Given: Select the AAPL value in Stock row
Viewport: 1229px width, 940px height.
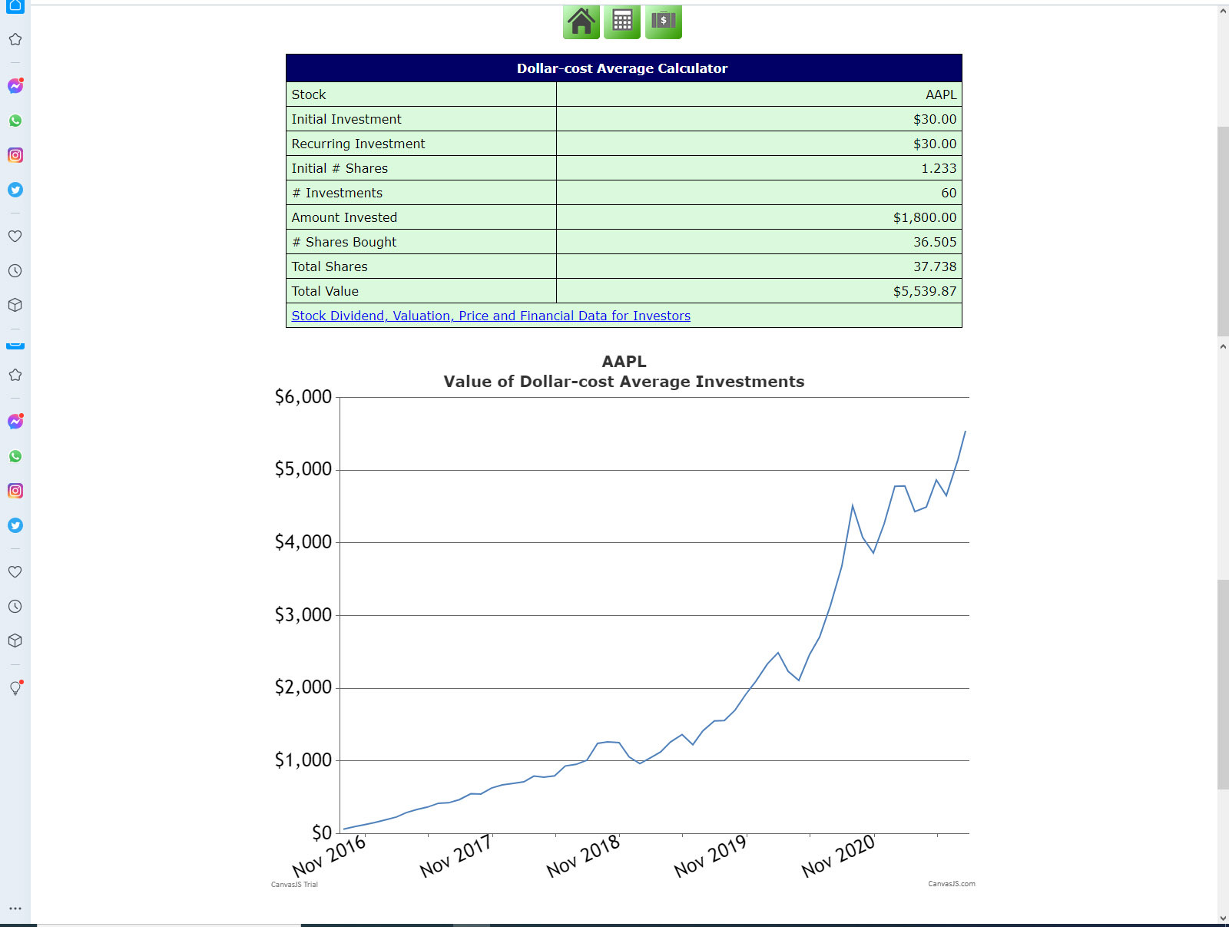Looking at the screenshot, I should coord(941,94).
